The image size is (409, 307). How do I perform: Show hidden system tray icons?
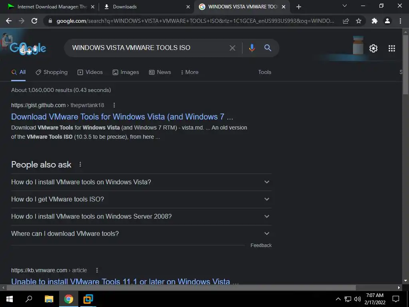338,299
